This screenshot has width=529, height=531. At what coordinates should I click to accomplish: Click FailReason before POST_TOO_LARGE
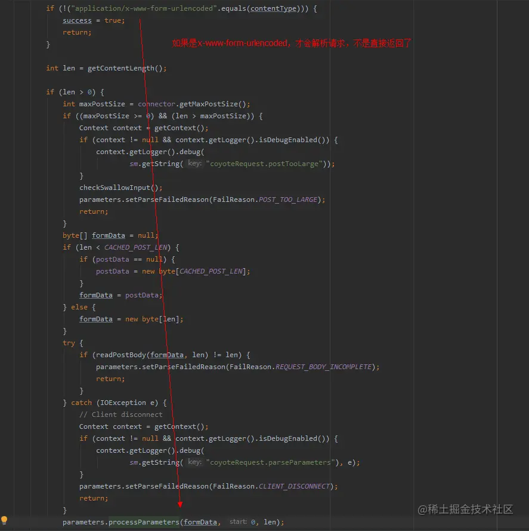click(x=233, y=199)
